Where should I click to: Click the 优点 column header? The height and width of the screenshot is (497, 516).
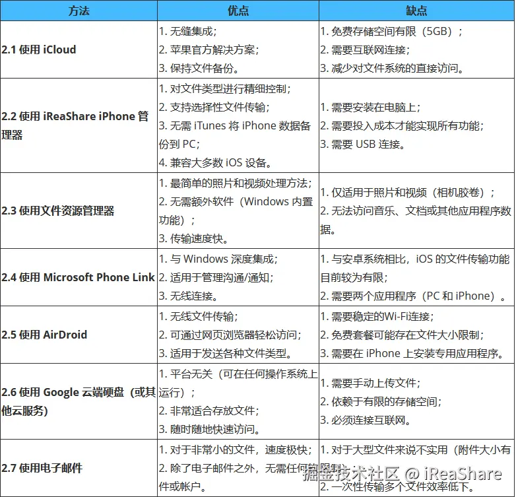(x=238, y=11)
